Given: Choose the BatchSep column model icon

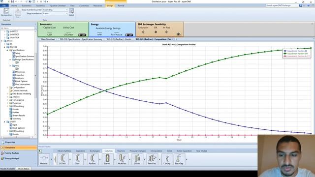Looking at the screenshot, I should pyautogui.click(x=179, y=159).
